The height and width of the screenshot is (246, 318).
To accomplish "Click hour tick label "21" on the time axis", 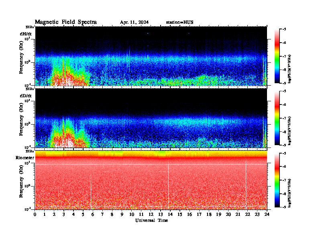I will pyautogui.click(x=238, y=214).
